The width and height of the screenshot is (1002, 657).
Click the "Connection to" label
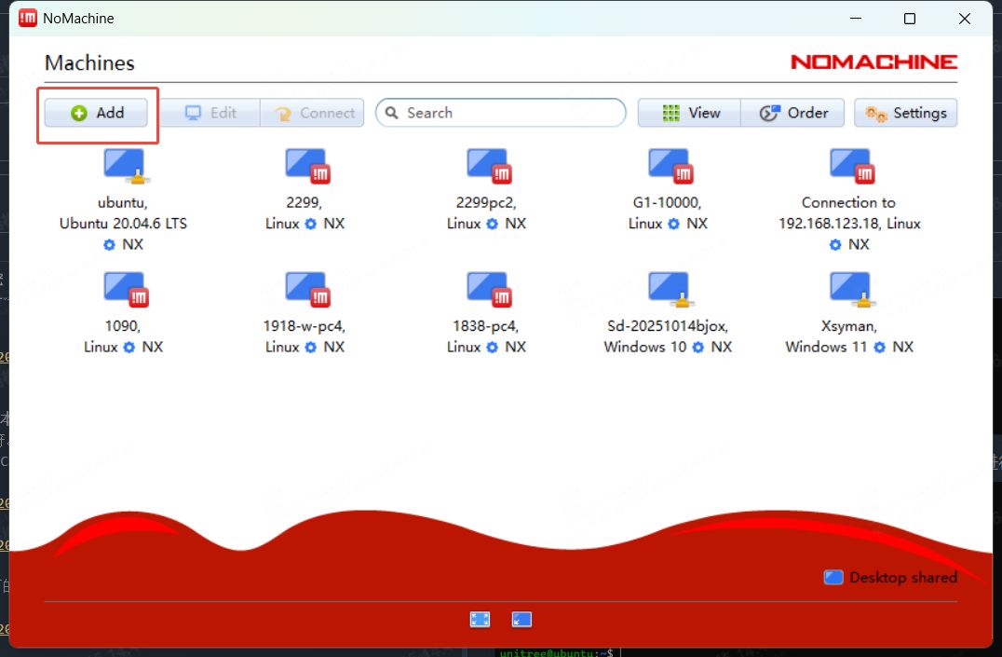[x=848, y=203]
